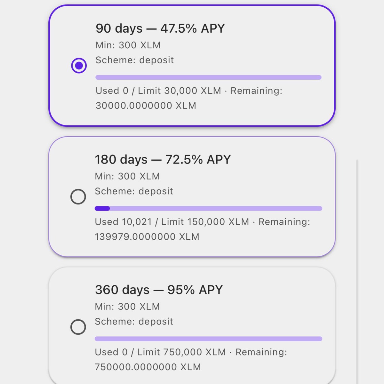Image resolution: width=384 pixels, height=384 pixels.
Task: Click 'Min: 300 XLM' in the 180 days card
Action: coord(127,176)
